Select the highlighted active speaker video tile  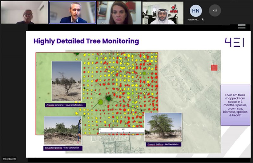pyautogui.click(x=72, y=13)
